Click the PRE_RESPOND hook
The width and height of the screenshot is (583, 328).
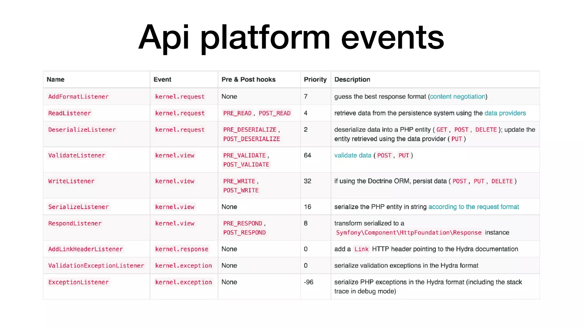coord(243,223)
